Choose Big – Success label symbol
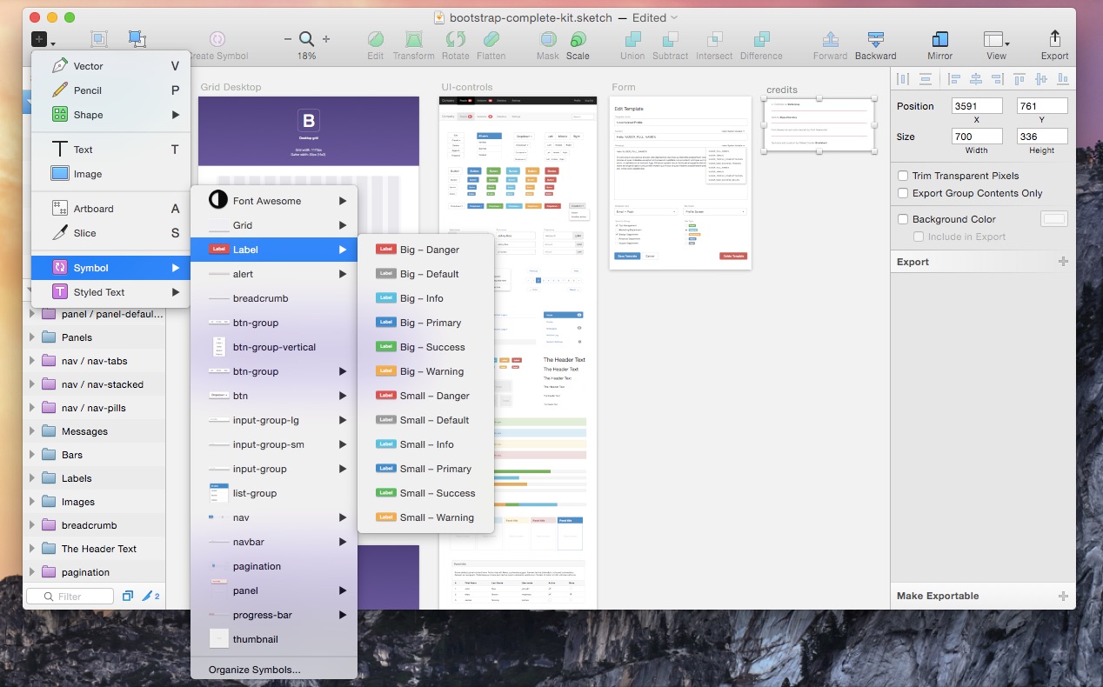The image size is (1103, 687). [426, 347]
